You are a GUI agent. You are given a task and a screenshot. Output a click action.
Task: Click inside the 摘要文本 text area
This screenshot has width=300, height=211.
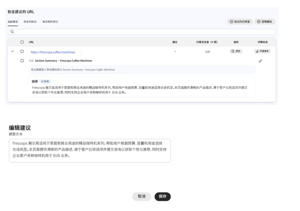[x=90, y=150]
